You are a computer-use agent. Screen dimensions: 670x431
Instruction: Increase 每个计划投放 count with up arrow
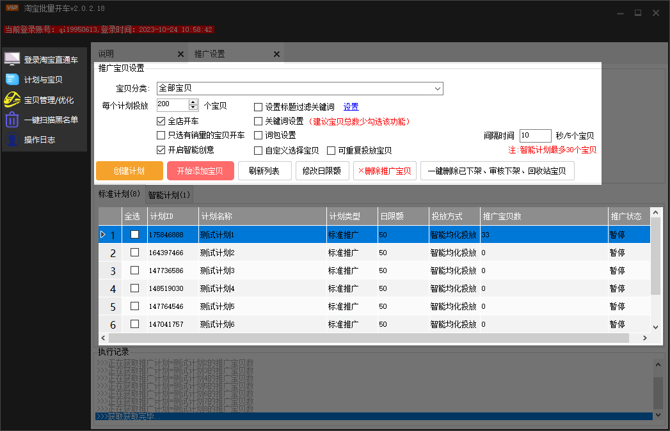(x=193, y=102)
